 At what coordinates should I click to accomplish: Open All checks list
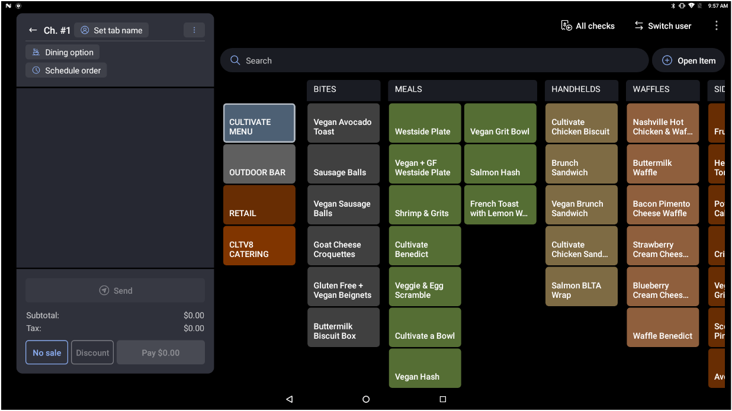587,25
